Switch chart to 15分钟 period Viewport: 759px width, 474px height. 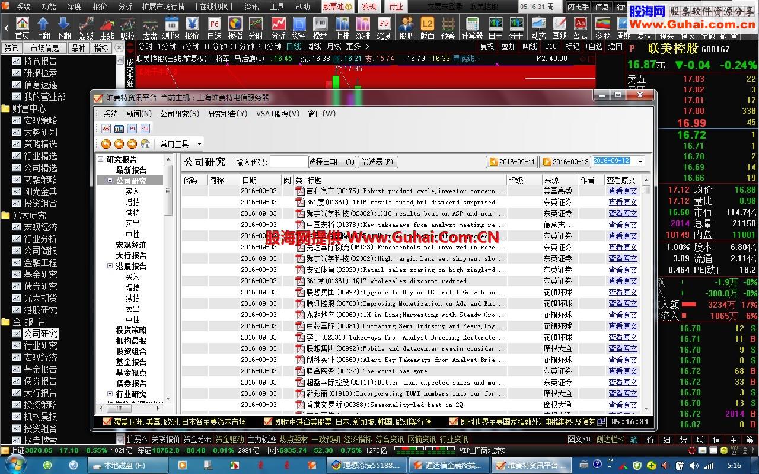[x=215, y=46]
